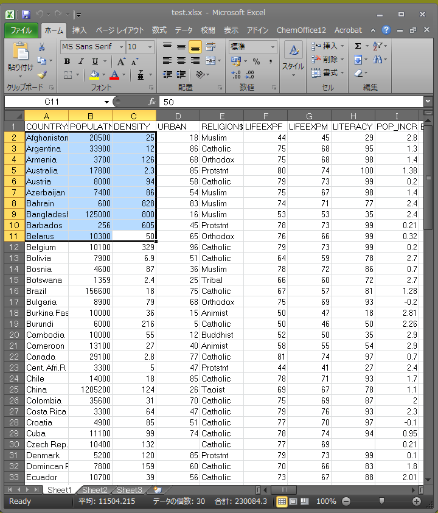Click the insert function fx icon
Screen dimensions: 438x513
coord(151,102)
